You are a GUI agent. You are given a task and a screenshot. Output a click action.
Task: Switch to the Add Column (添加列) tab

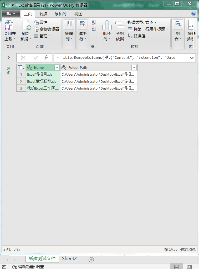60,14
